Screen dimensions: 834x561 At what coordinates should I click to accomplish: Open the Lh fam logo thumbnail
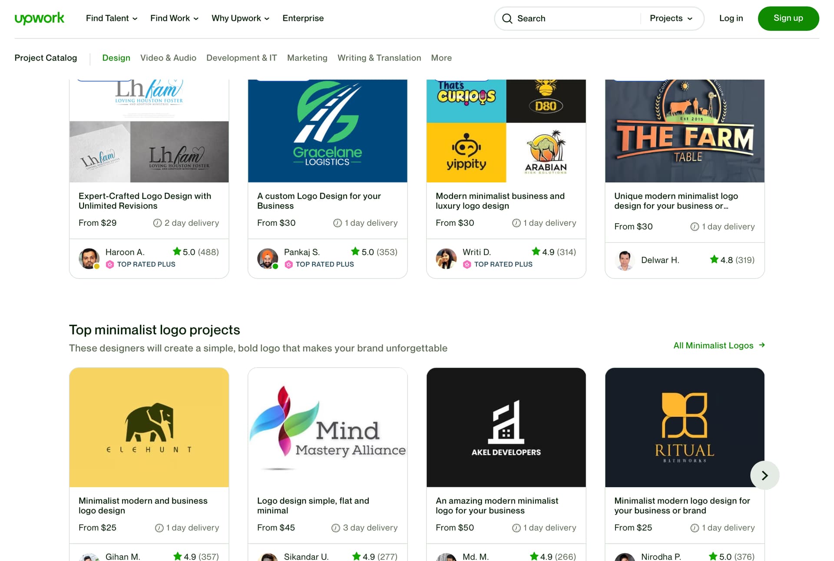(149, 131)
